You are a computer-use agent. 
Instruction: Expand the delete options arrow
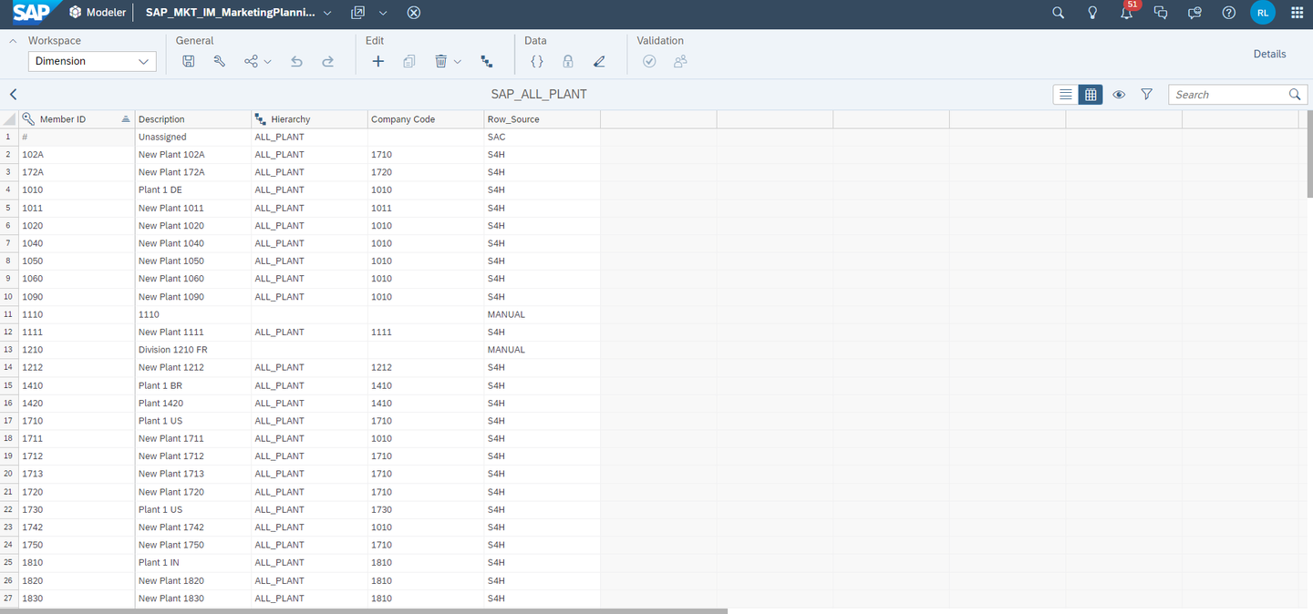coord(458,61)
